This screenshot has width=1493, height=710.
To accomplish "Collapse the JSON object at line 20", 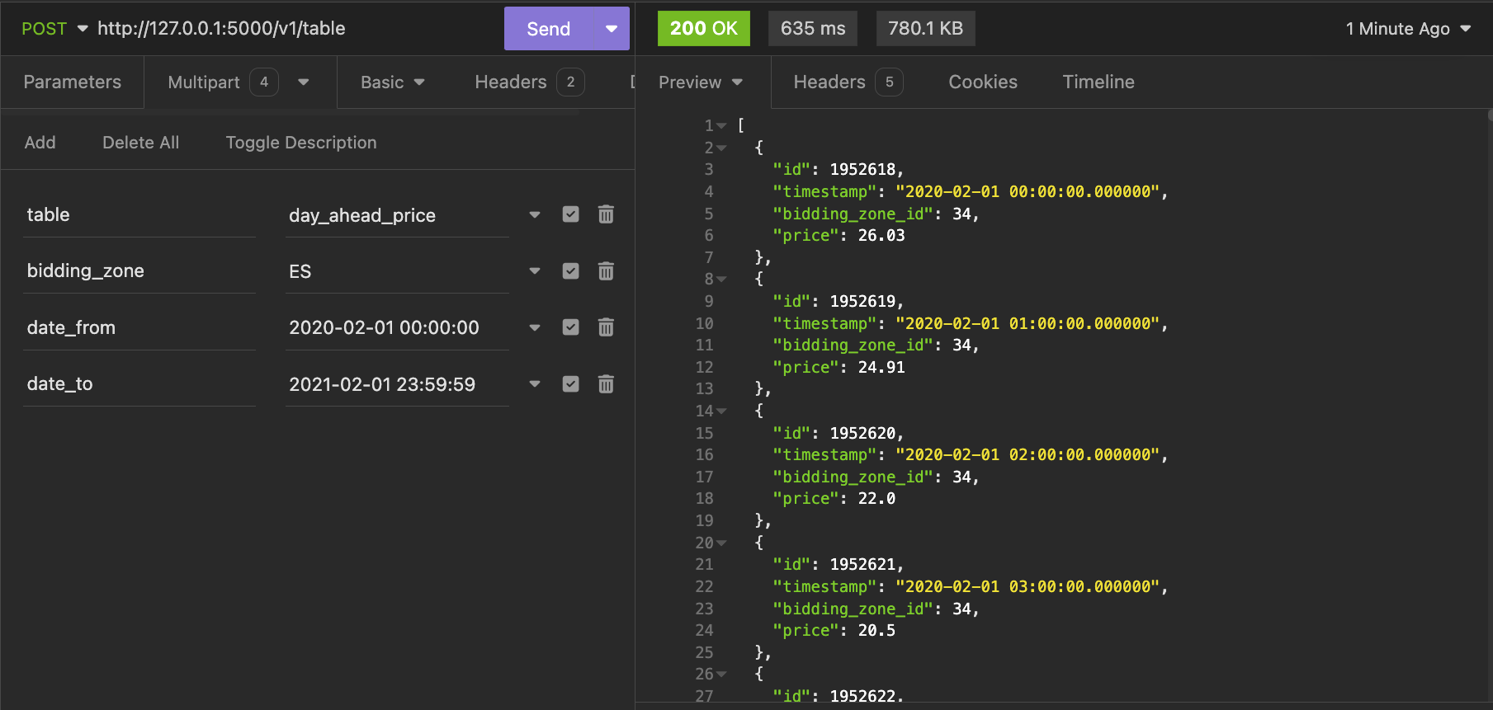I will [721, 543].
